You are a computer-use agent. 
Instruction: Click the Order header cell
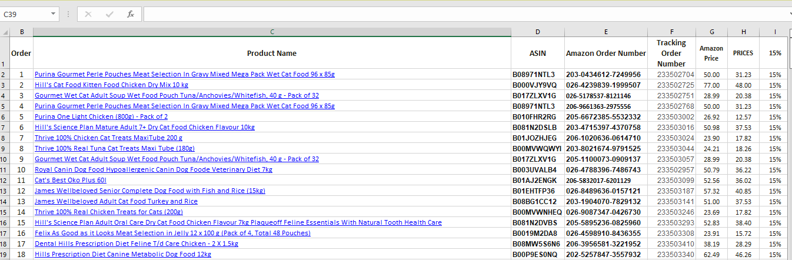pyautogui.click(x=22, y=53)
